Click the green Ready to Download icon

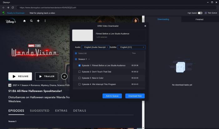(4, 13)
